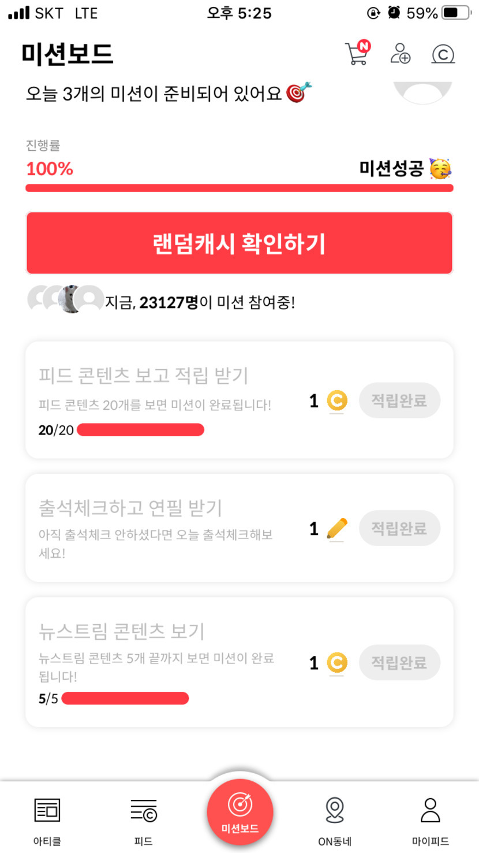Tap 적립완료 on the 뉴스트림 mission
The height and width of the screenshot is (853, 479).
click(399, 663)
